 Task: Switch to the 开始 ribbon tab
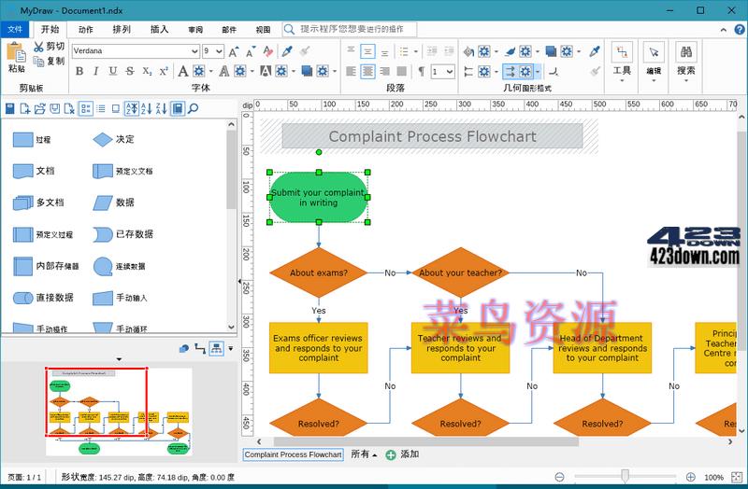[x=50, y=29]
